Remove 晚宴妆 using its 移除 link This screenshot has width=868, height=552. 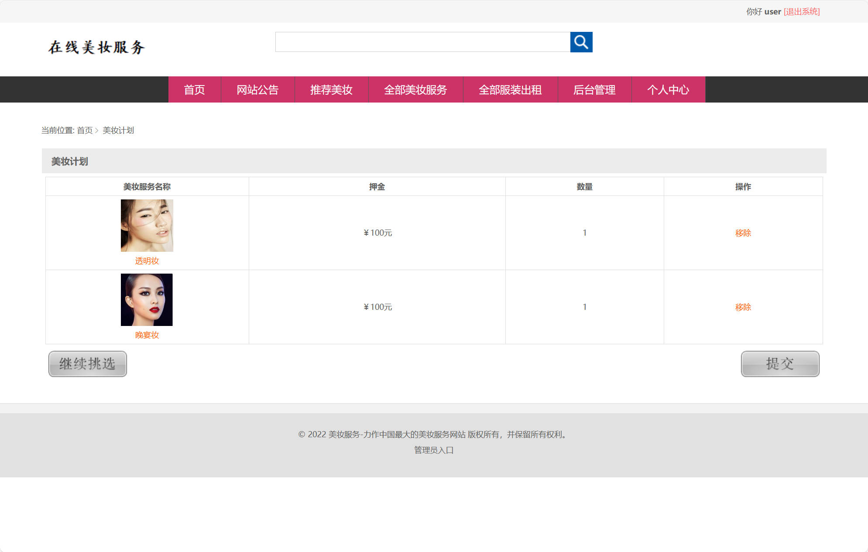743,307
